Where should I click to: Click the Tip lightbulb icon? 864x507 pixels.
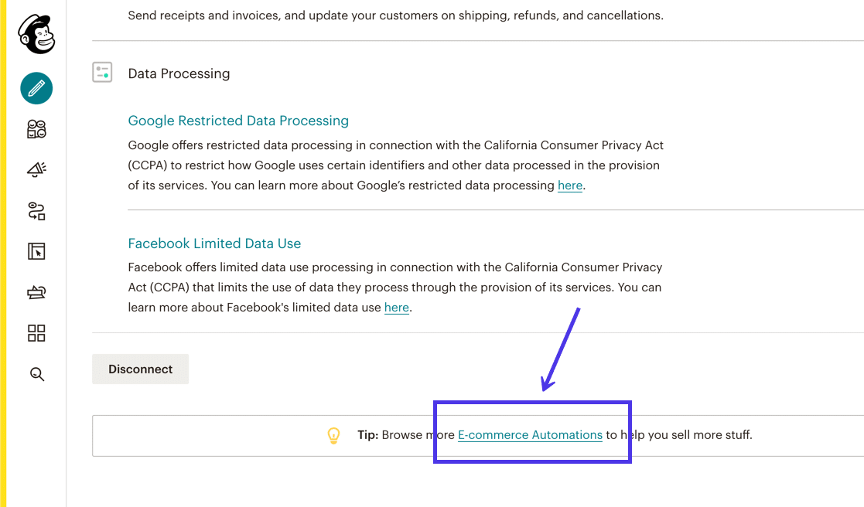(x=333, y=435)
